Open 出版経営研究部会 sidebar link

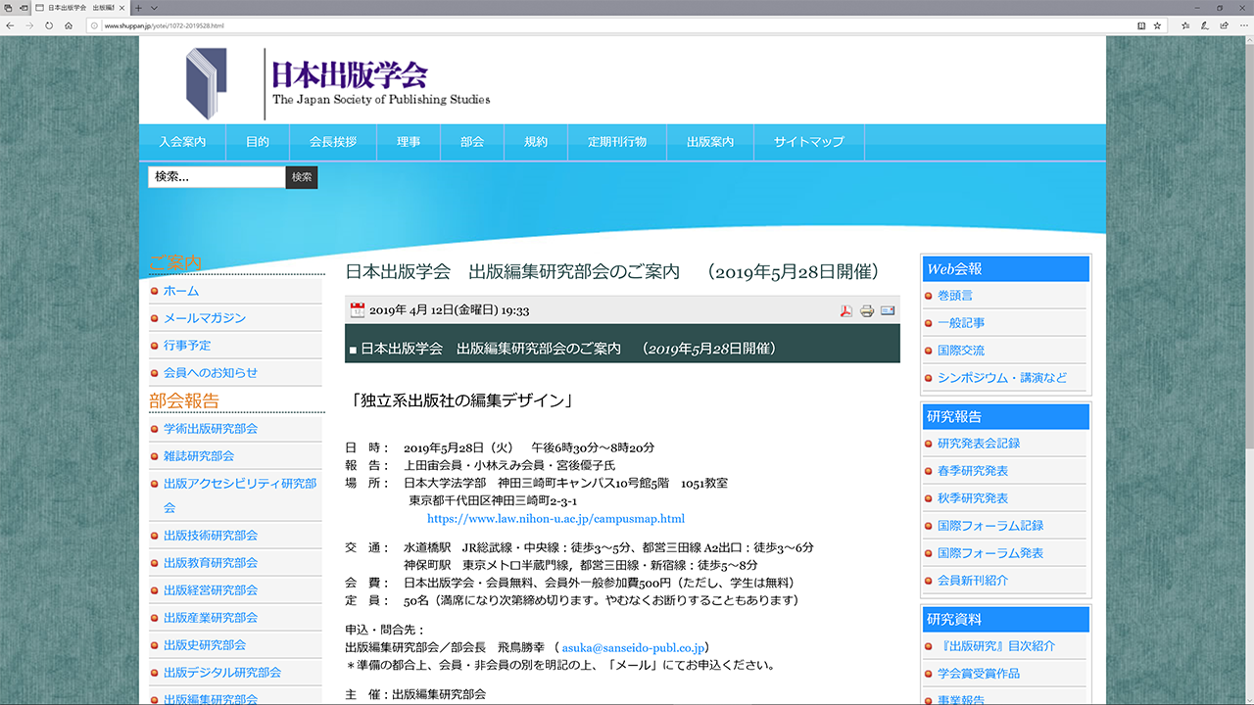(211, 590)
